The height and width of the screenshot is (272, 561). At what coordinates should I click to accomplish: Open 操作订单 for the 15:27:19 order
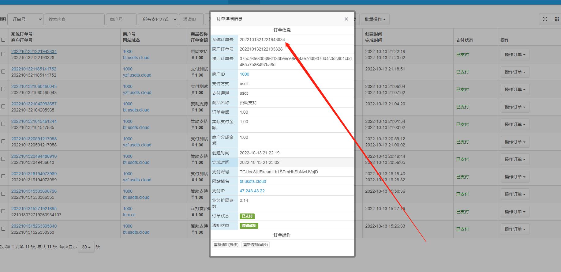coord(515,212)
